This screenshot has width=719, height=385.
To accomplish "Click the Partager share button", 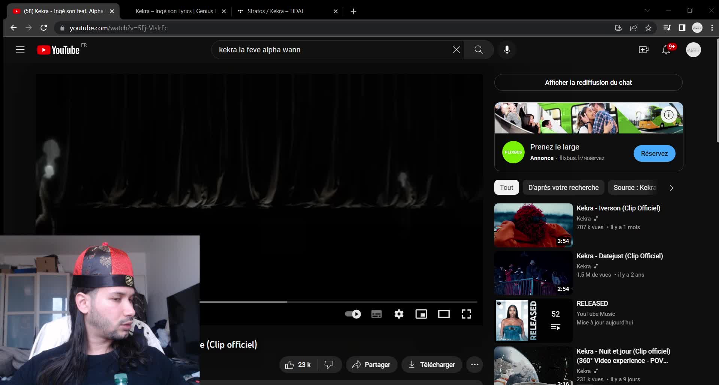I will (x=371, y=364).
